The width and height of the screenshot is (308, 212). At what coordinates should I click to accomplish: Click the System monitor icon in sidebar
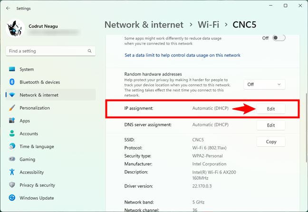pyautogui.click(x=12, y=69)
